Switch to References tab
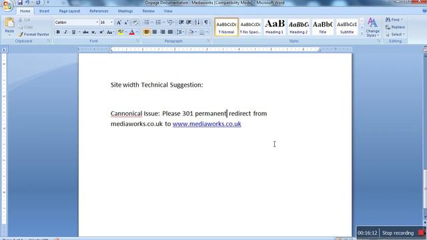Image resolution: width=427 pixels, height=240 pixels. [99, 11]
